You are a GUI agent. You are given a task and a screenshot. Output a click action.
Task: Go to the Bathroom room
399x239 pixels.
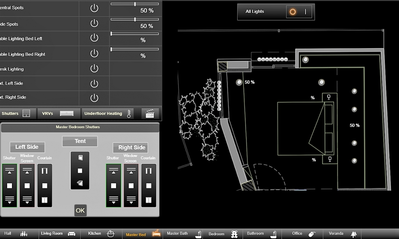(262, 234)
